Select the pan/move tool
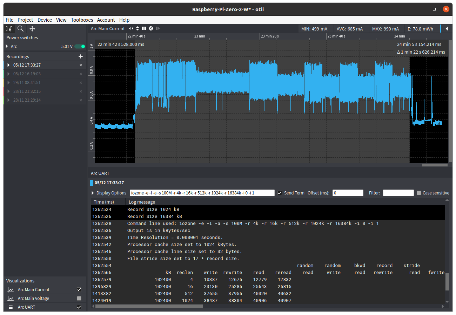456x315 pixels. [x=32, y=29]
